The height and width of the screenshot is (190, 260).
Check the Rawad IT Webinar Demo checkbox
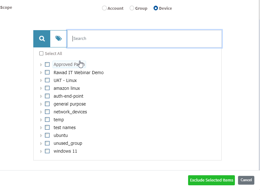(47, 73)
